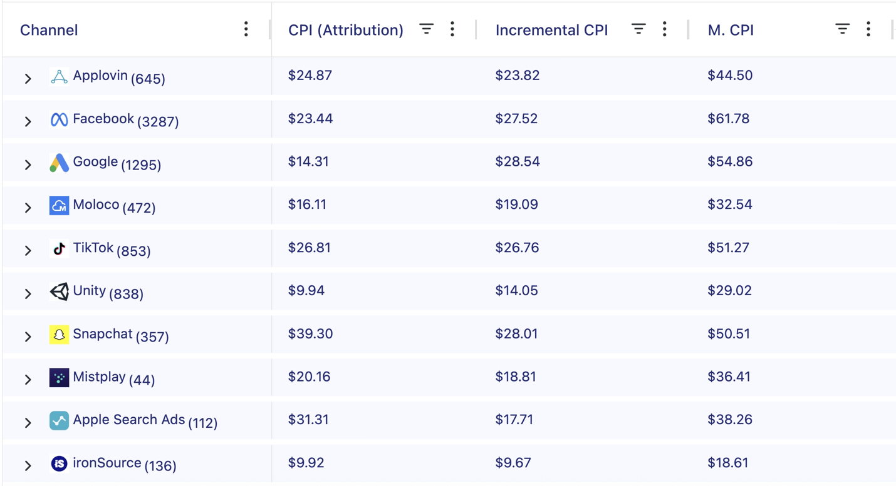
Task: Click the Google count (1295)
Action: (141, 165)
